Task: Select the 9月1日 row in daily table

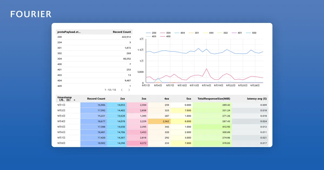Action: coord(162,105)
